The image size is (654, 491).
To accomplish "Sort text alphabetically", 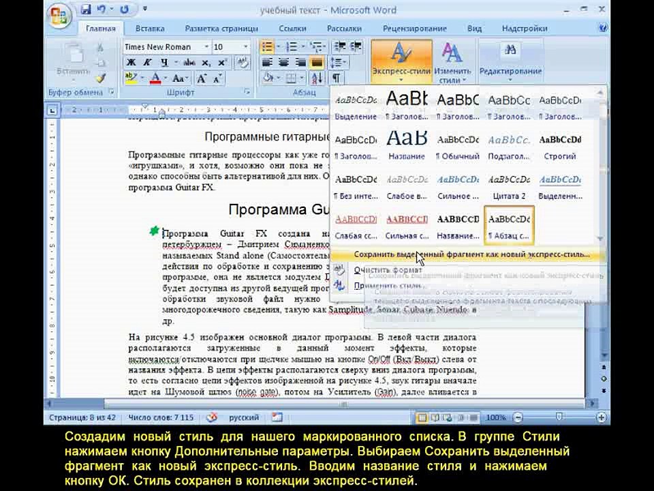I will pyautogui.click(x=317, y=78).
